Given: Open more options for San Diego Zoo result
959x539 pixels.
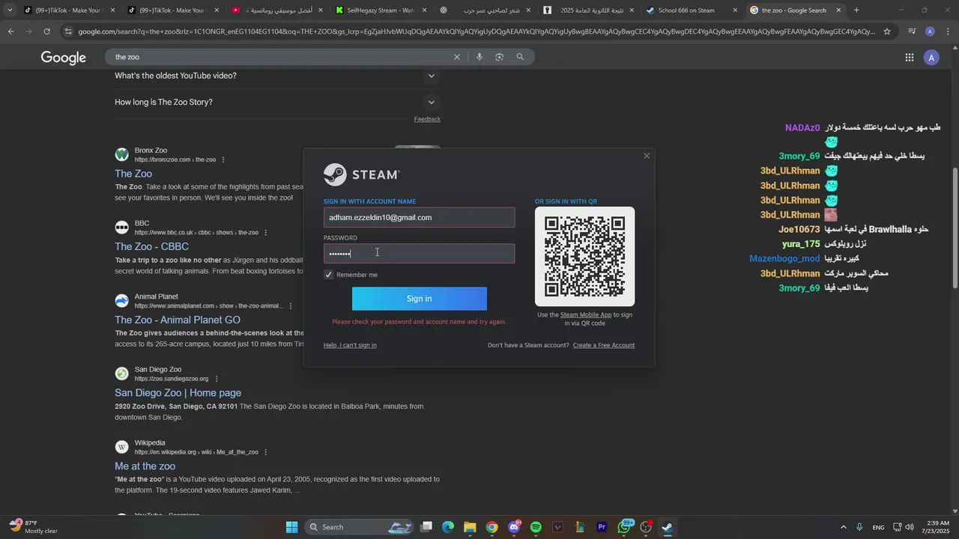Looking at the screenshot, I should pos(217,379).
